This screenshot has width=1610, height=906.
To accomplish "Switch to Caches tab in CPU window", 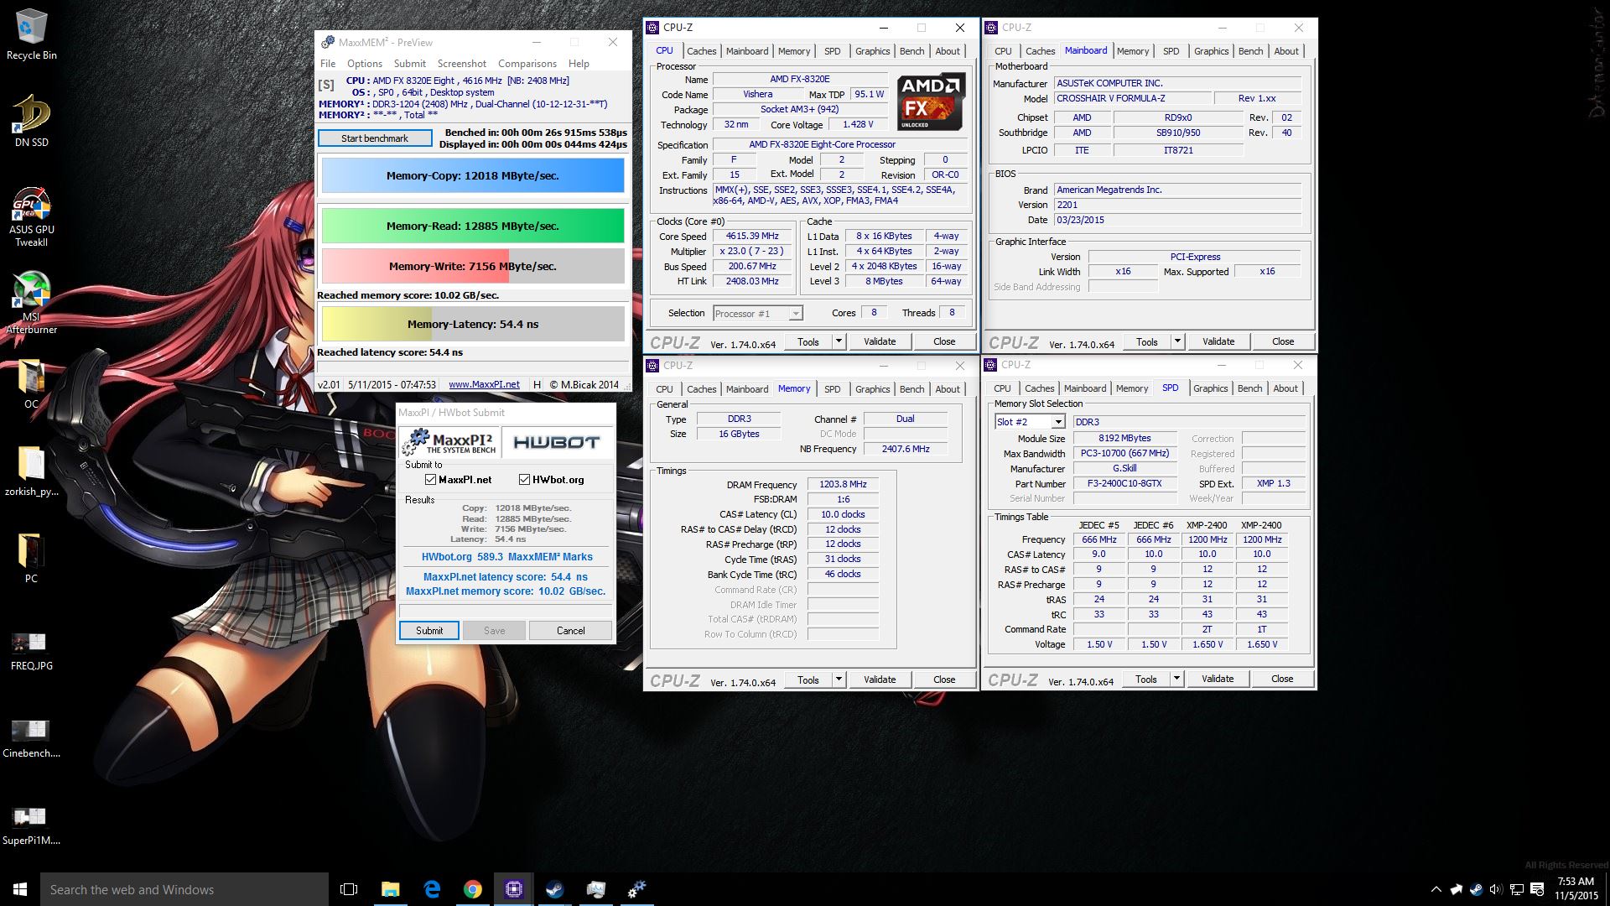I will coord(701,51).
